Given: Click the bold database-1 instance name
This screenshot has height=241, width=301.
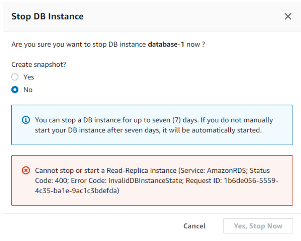Looking at the screenshot, I should point(166,44).
